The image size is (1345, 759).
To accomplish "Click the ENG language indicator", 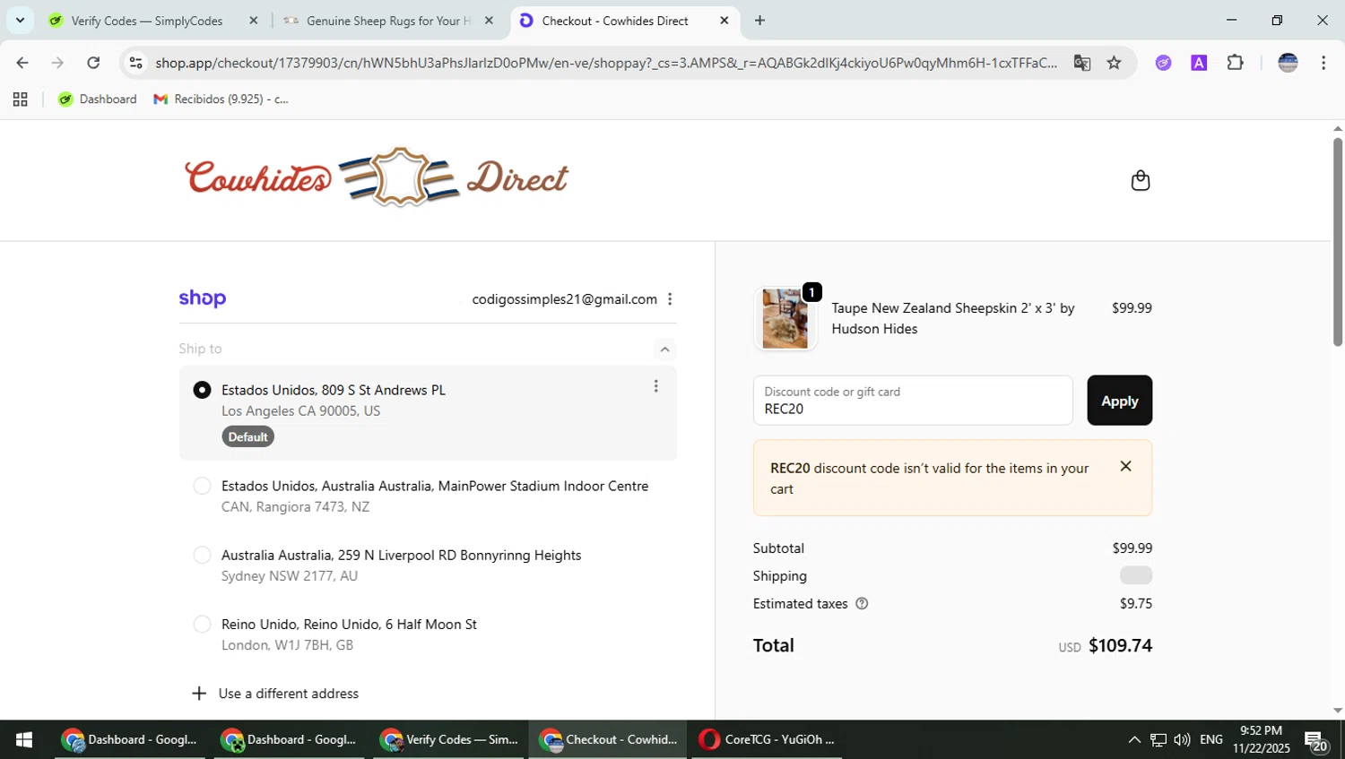I will [1211, 740].
